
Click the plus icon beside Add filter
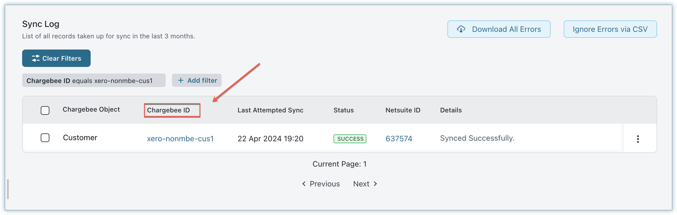pos(181,81)
